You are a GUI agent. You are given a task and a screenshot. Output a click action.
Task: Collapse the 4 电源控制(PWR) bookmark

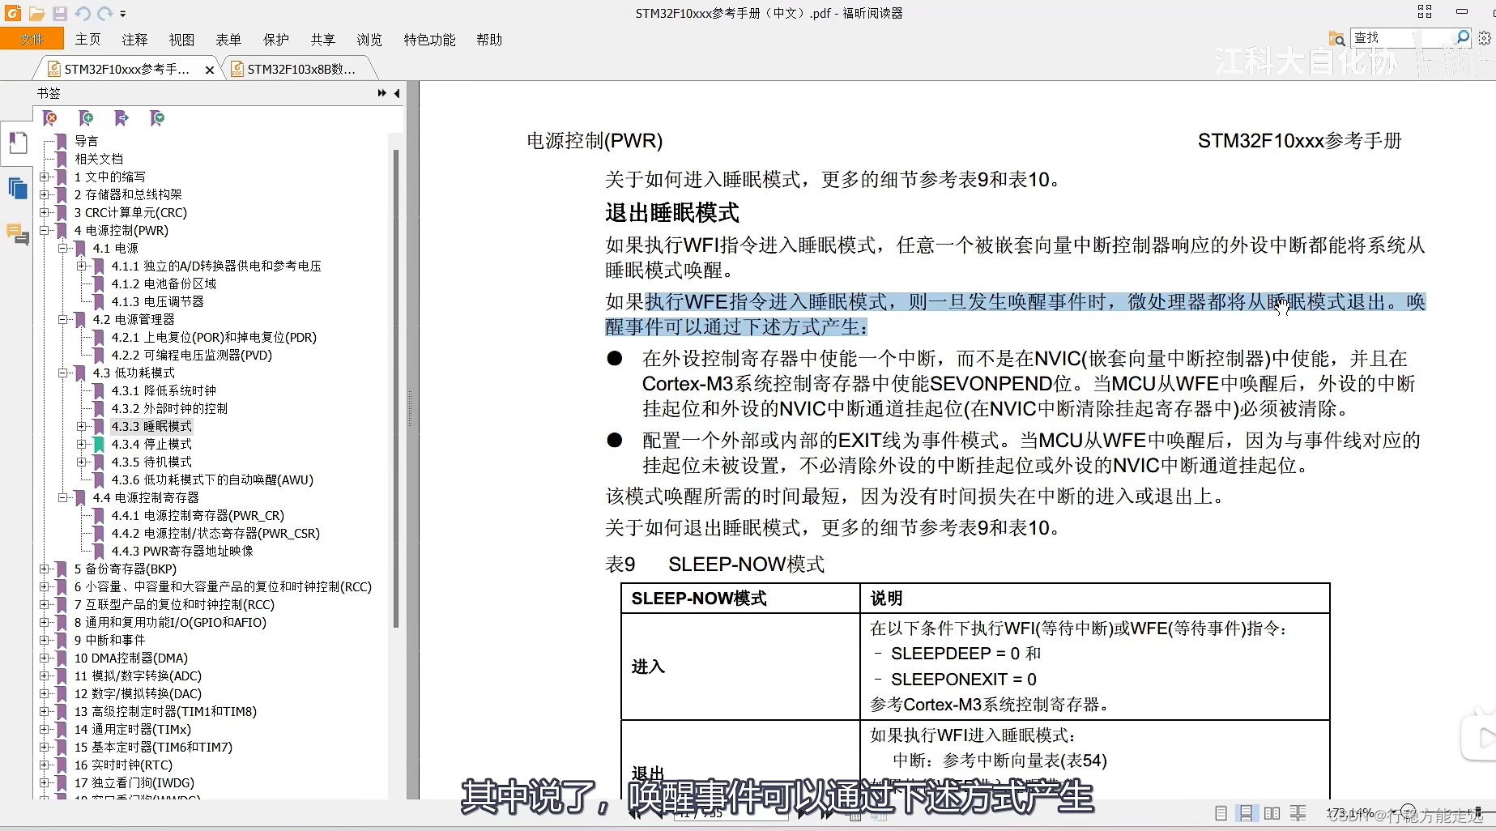click(45, 230)
